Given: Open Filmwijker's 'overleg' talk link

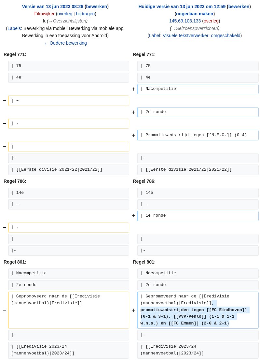Looking at the screenshot, I should 65,14.
